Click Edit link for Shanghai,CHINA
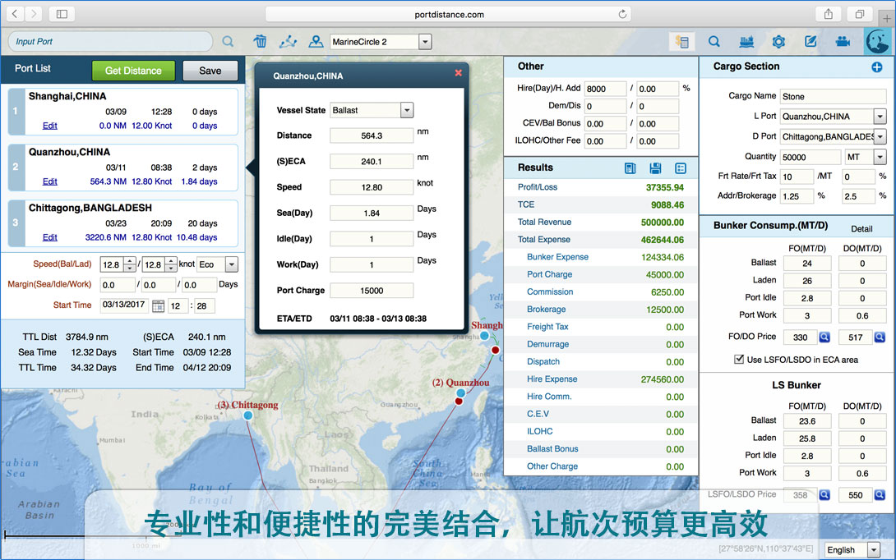 pyautogui.click(x=49, y=126)
